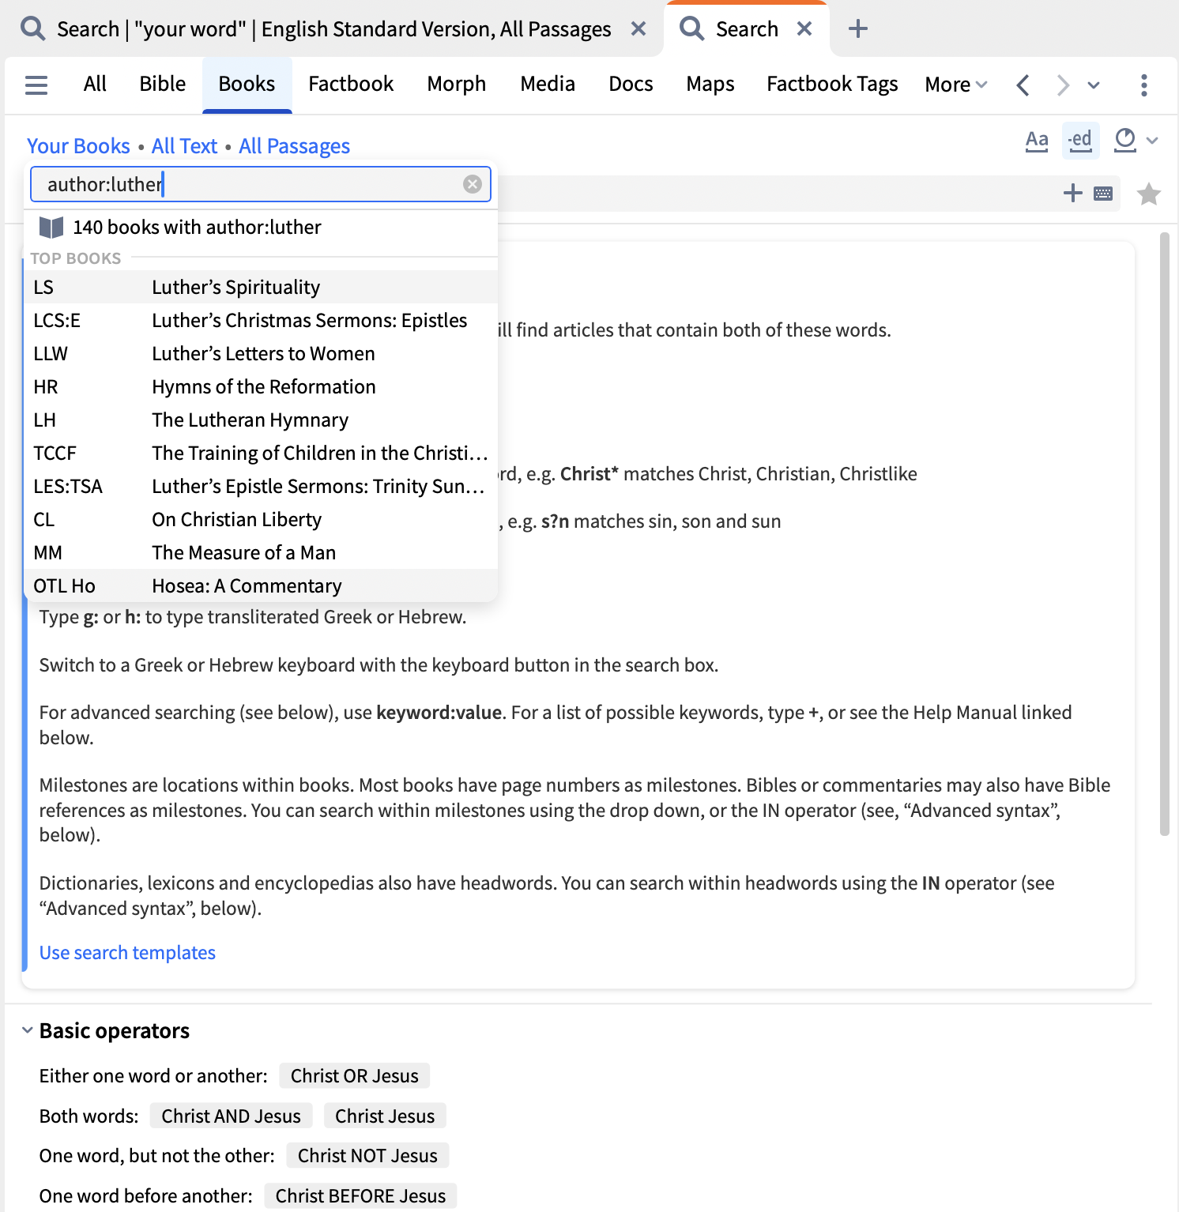Screen dimensions: 1179x1212
Task: Select Luther's Letters to Women
Action: tap(261, 353)
